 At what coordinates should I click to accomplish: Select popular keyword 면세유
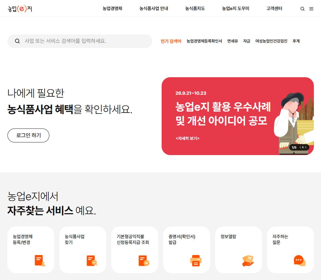tap(233, 41)
